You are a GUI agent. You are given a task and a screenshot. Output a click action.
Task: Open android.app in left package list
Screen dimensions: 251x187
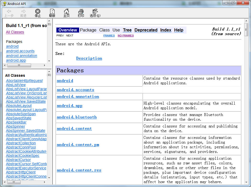click(x=16, y=60)
